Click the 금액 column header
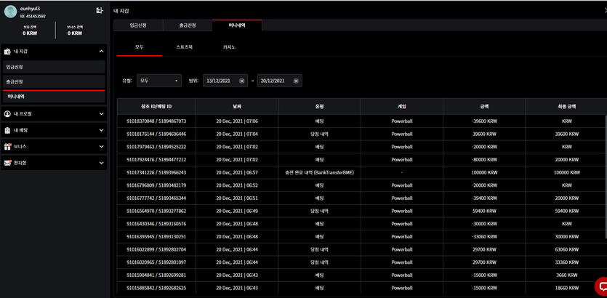607x298 pixels. (x=484, y=106)
